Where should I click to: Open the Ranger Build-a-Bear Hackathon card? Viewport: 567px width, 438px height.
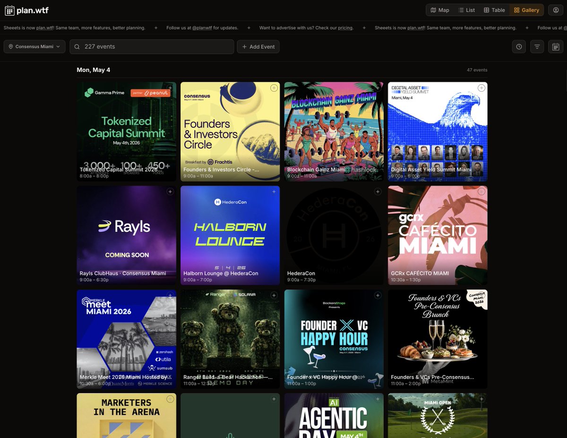(x=230, y=339)
